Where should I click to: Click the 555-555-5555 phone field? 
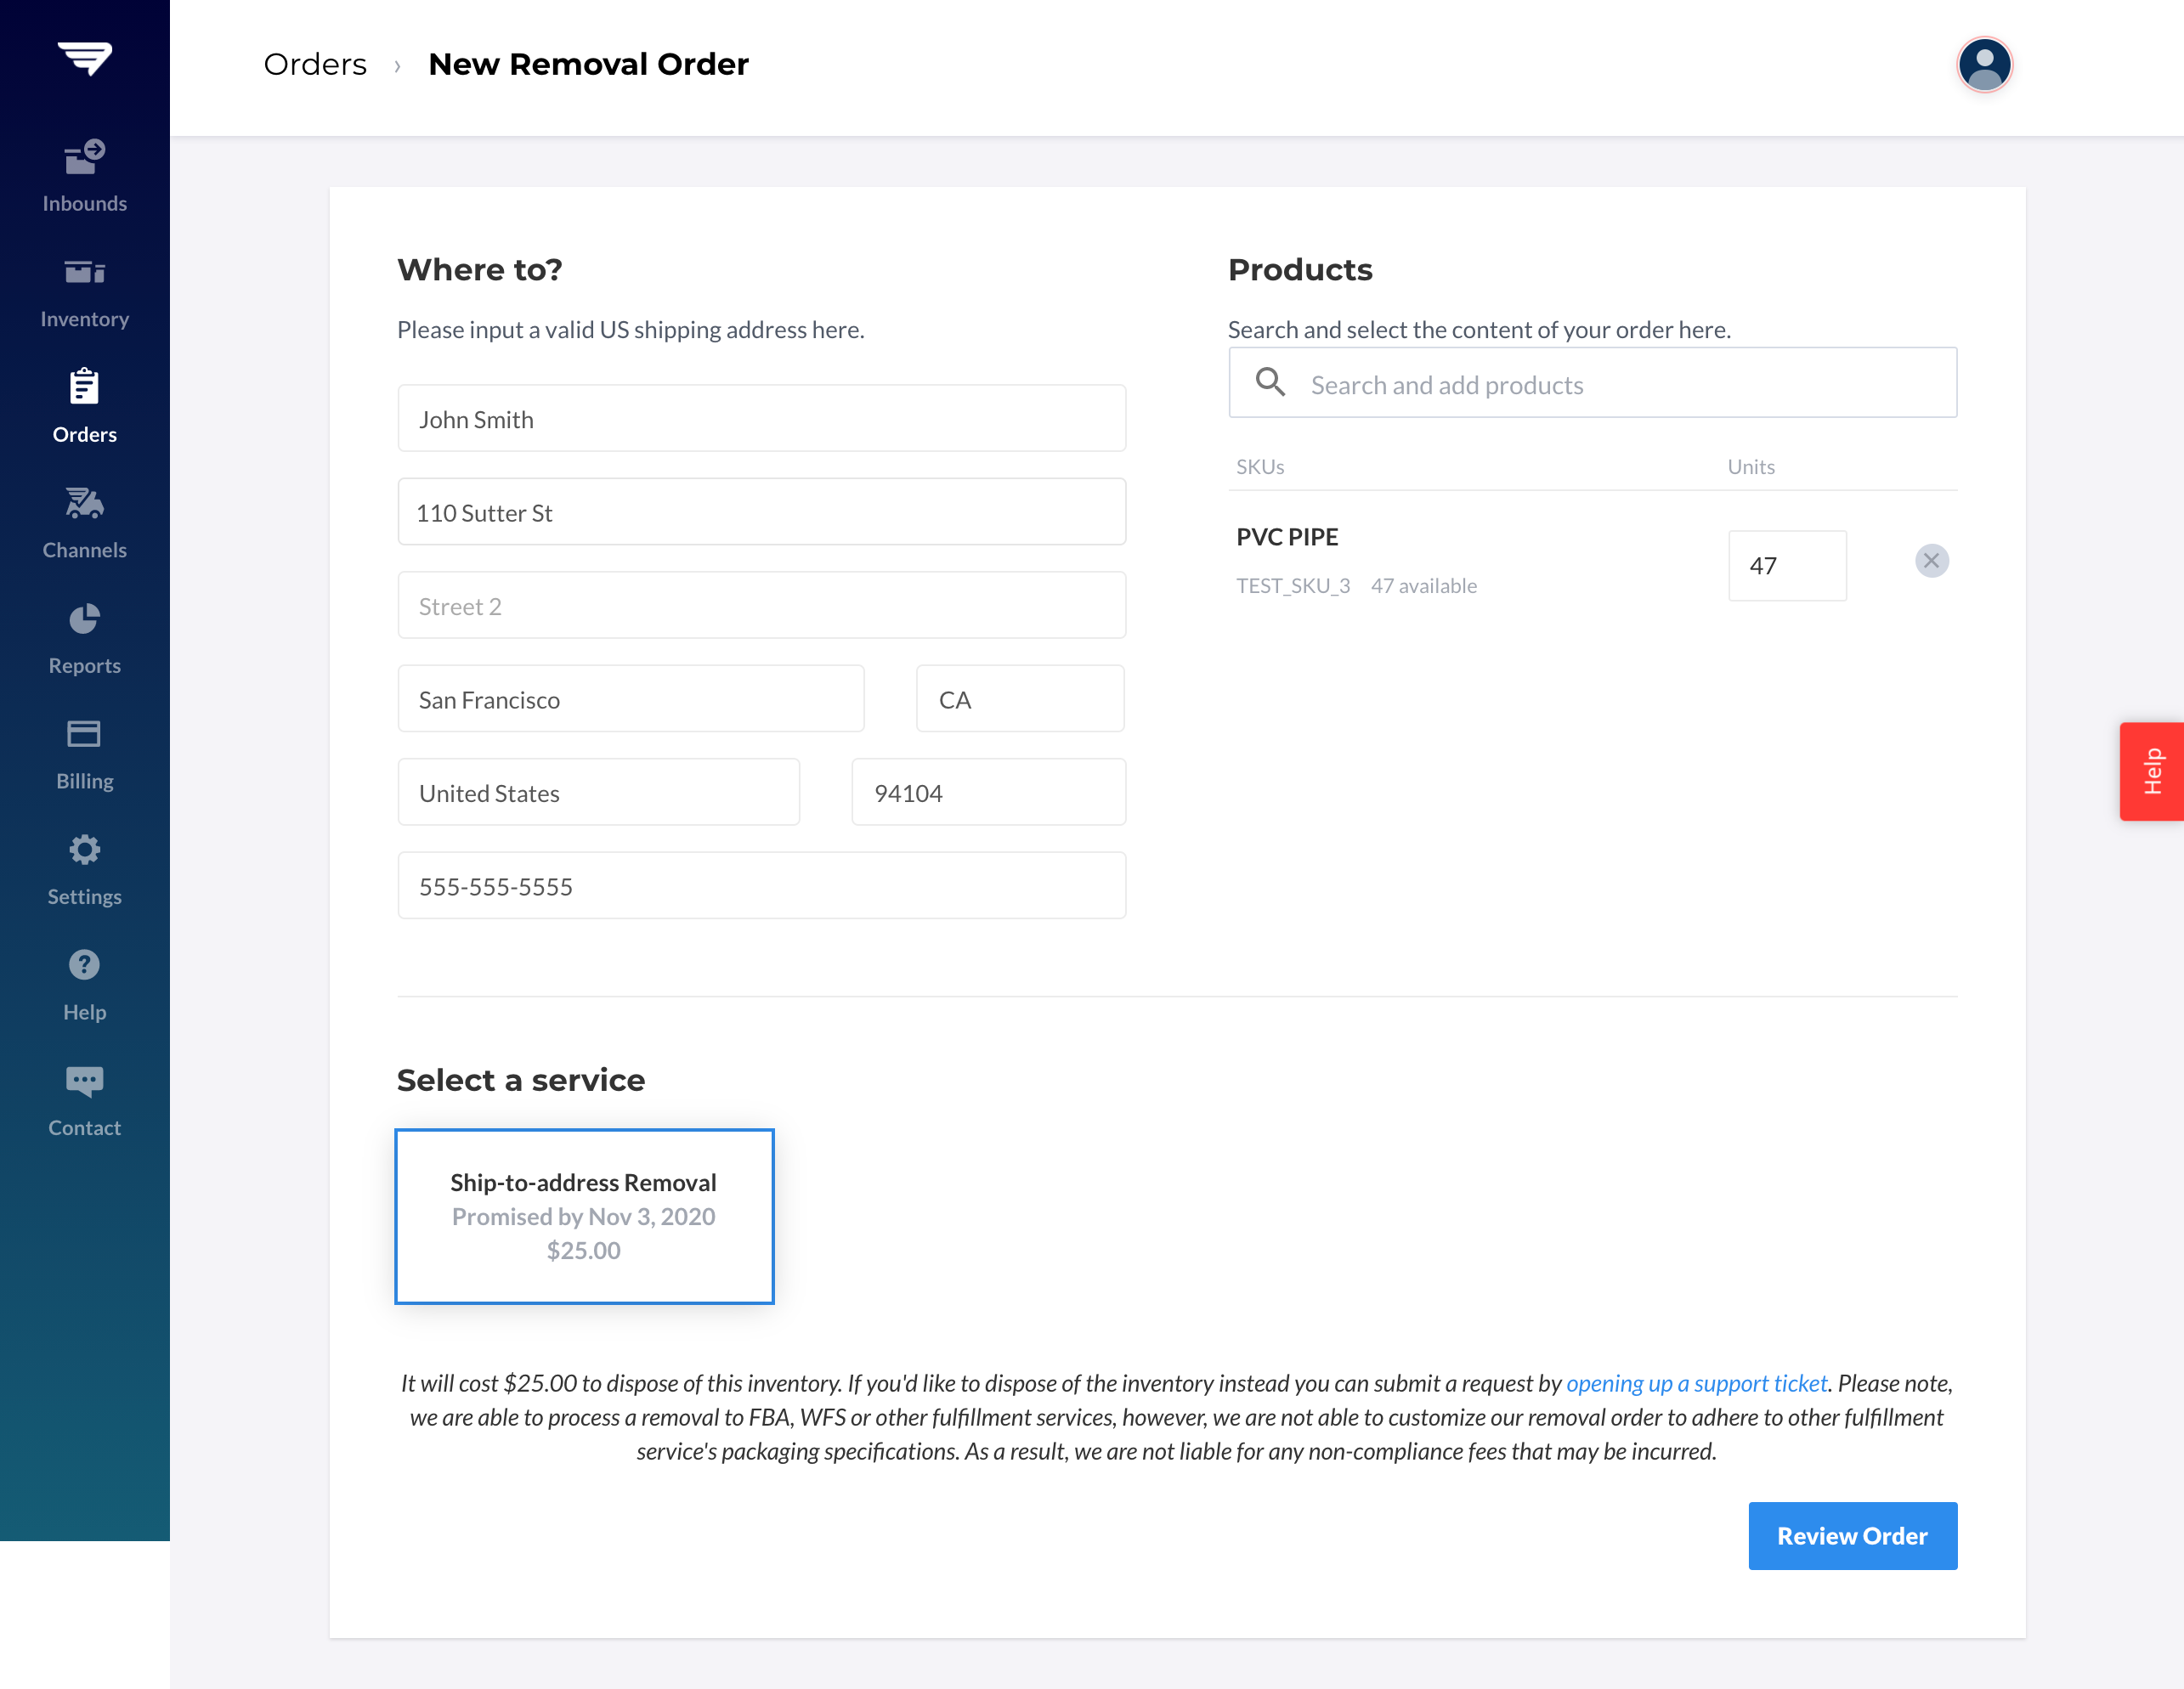761,886
